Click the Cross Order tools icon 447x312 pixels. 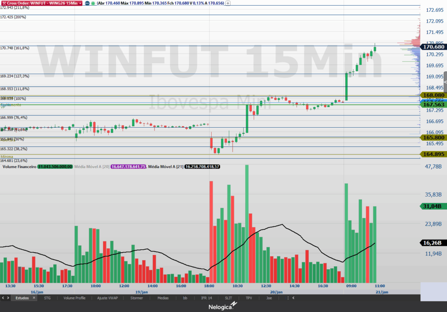3,3
